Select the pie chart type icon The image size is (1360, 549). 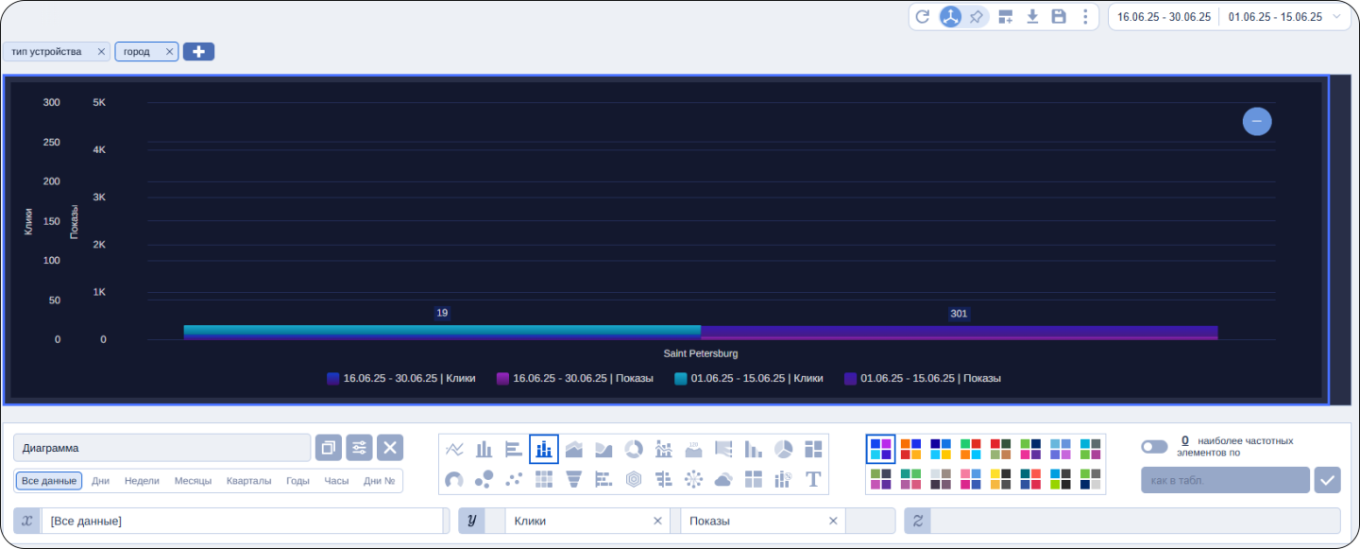(x=783, y=449)
